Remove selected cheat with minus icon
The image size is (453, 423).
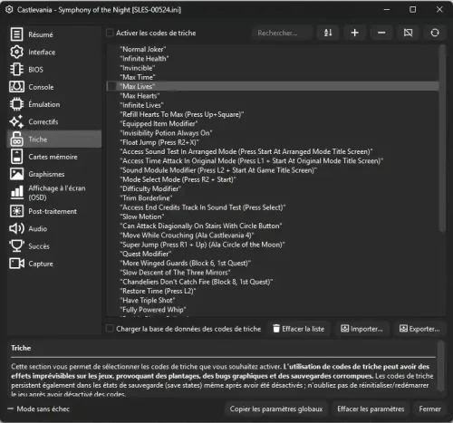point(381,33)
